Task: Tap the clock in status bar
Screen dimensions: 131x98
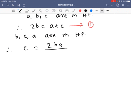Action: pos(4,1)
